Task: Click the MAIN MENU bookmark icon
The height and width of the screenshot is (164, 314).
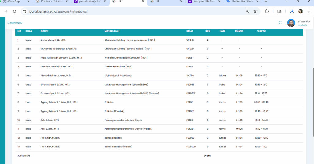Action: (9, 23)
